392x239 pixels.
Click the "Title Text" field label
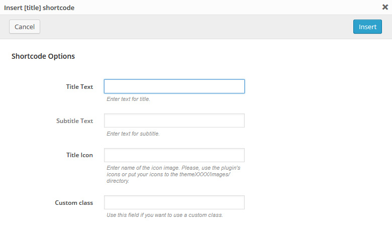coord(79,86)
